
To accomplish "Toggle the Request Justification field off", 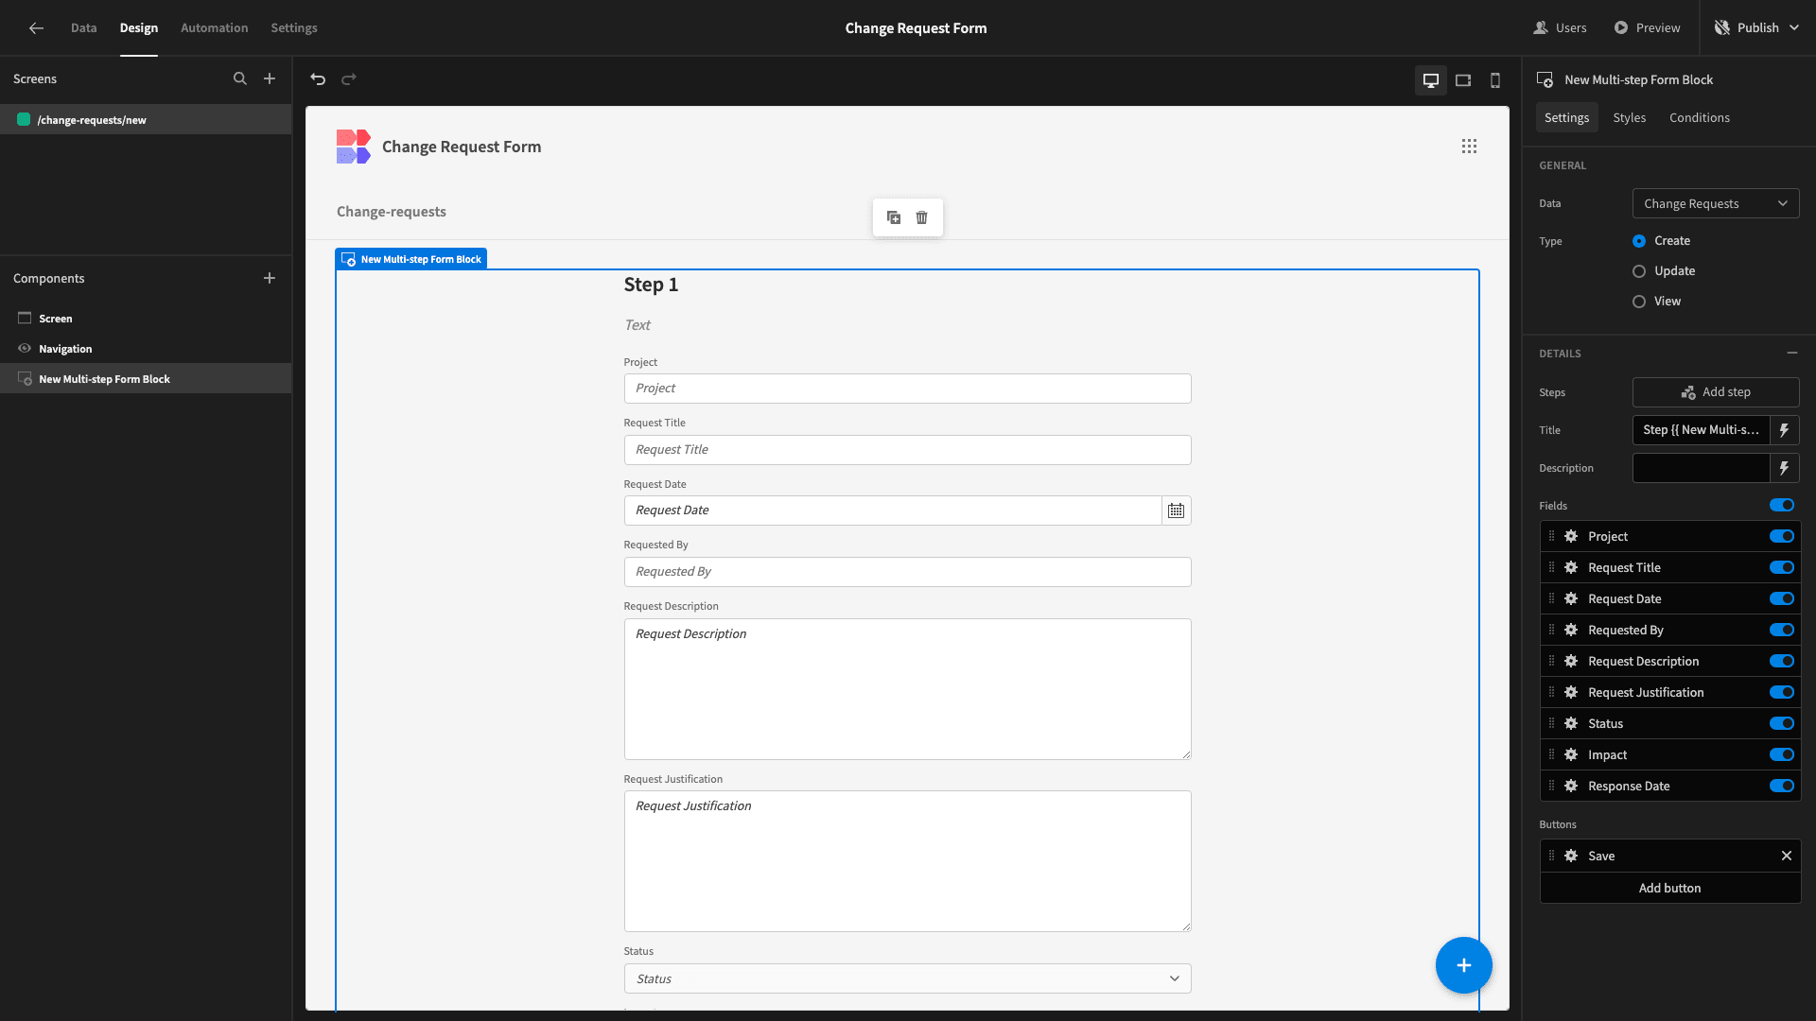I will coord(1782,692).
